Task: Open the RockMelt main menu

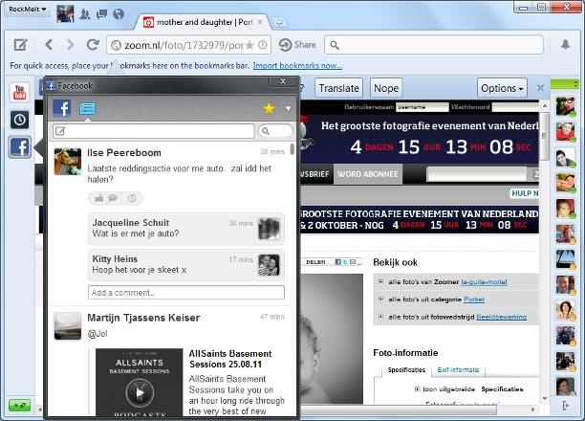Action: click(x=27, y=9)
